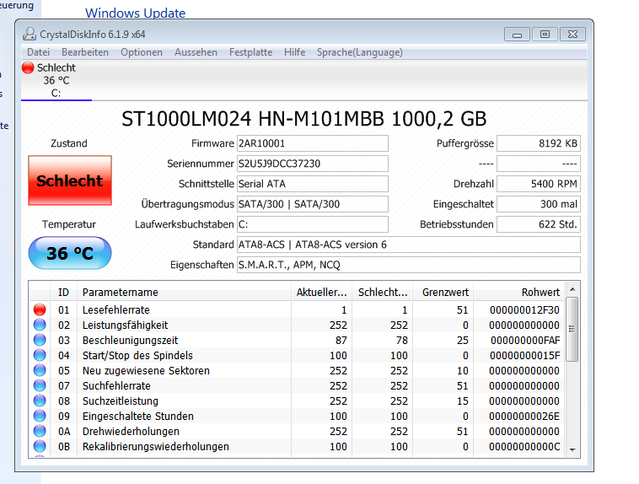This screenshot has height=484, width=639.
Task: Click the scroll down arrow of SMART list
Action: coord(572,449)
